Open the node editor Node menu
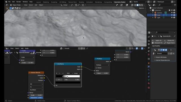 (x=27, y=48)
